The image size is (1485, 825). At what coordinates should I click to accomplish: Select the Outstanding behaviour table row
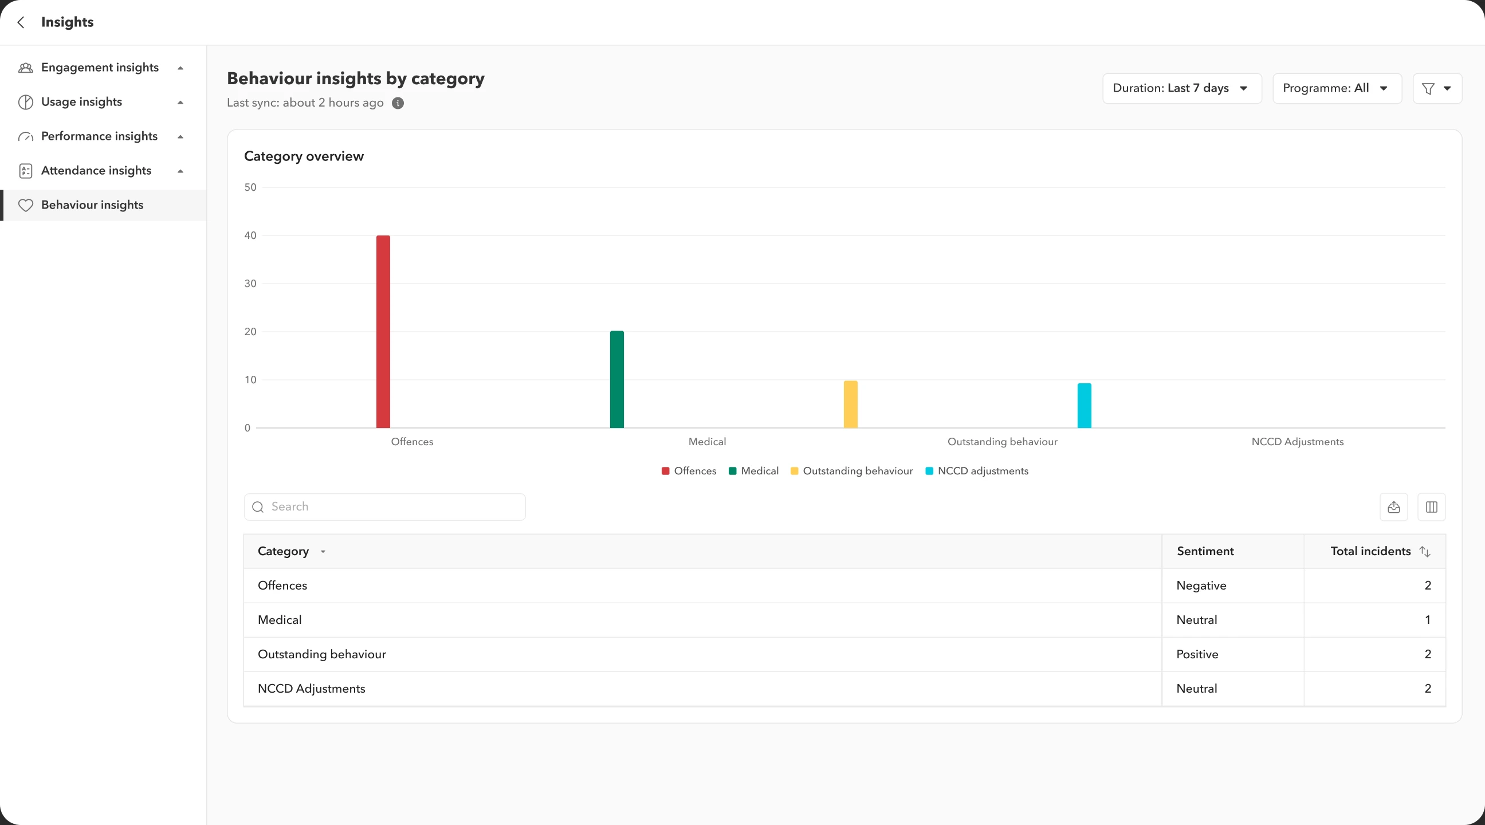844,654
